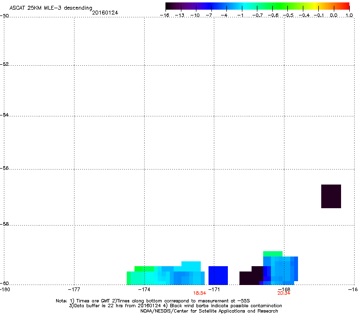
Task: Click the -52 latitude axis label
Action: tap(4, 64)
